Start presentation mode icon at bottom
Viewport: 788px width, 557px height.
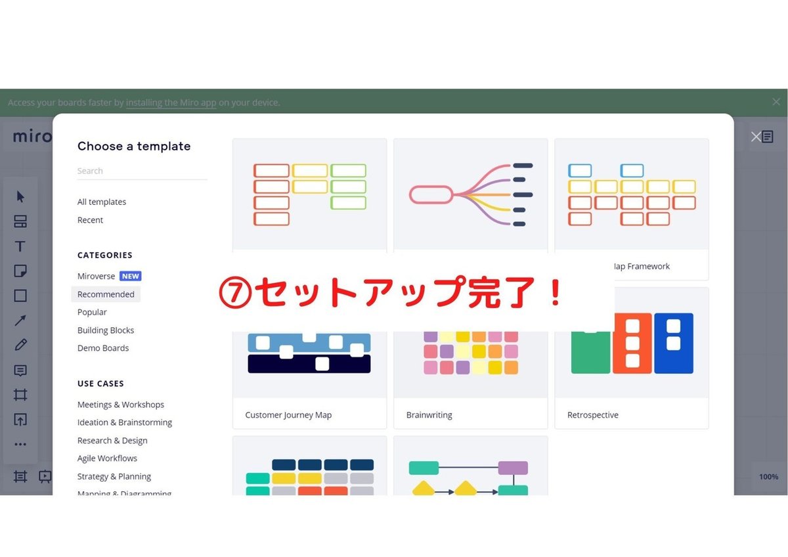click(45, 477)
